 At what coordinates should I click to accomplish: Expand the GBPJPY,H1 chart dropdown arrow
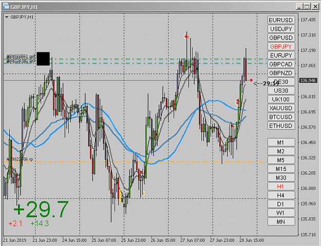[7, 17]
